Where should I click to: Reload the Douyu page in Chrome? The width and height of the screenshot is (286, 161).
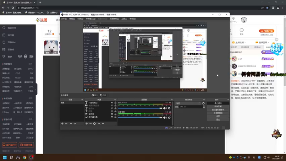coord(13,8)
